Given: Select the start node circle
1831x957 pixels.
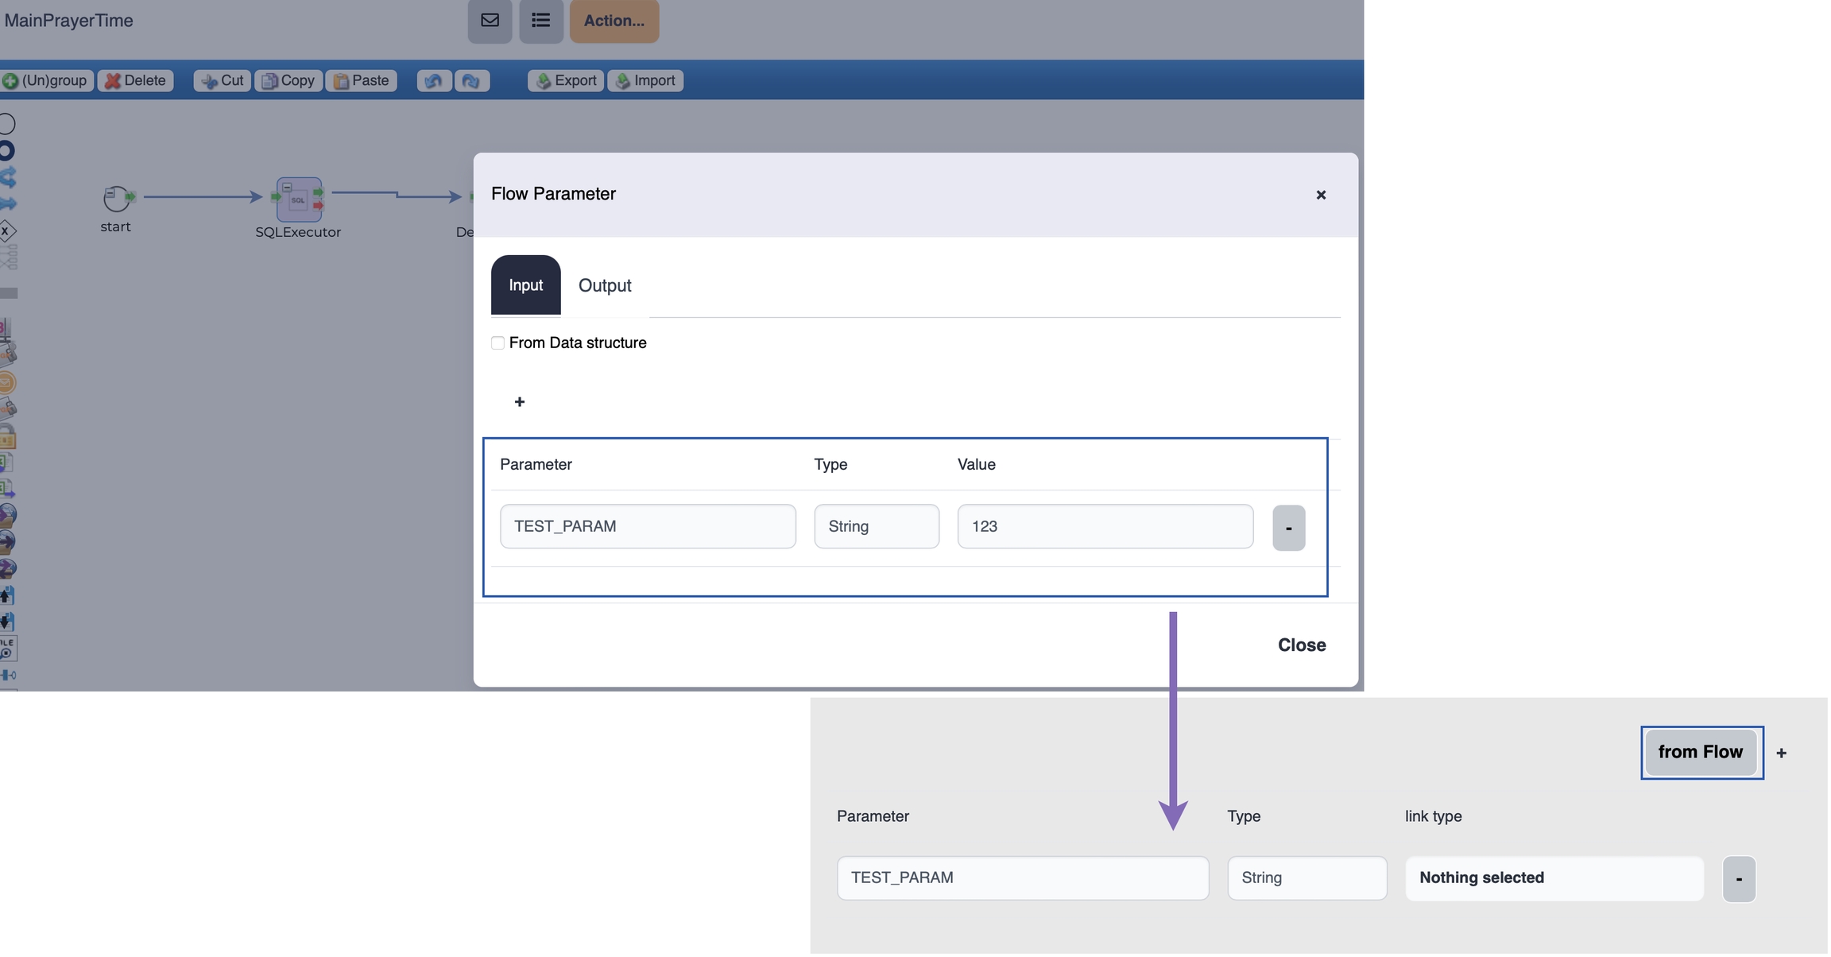Looking at the screenshot, I should click(x=116, y=199).
